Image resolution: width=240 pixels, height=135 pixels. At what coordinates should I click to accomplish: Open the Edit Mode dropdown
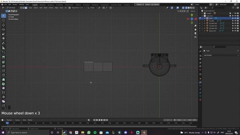point(13,7)
